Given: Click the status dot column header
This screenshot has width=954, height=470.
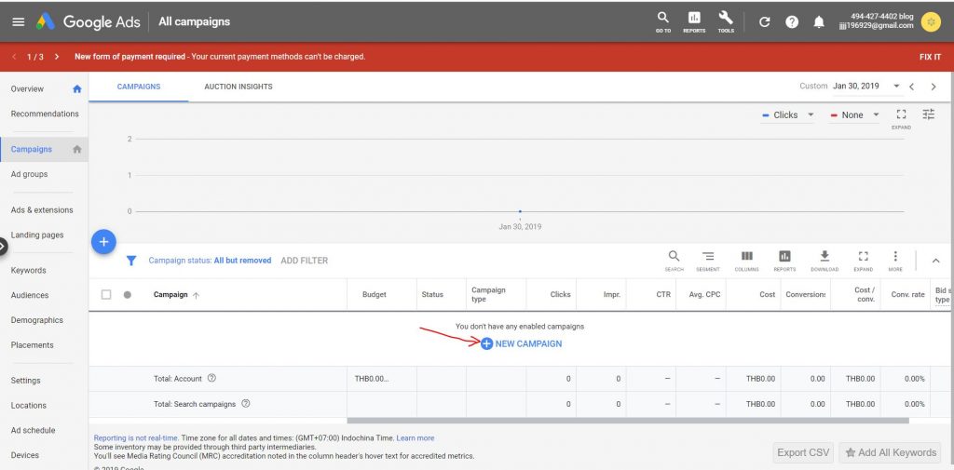Looking at the screenshot, I should tap(127, 294).
